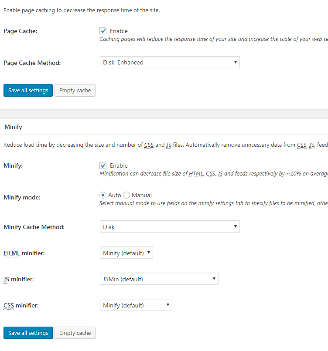Click Empty cache in Minify section
This screenshot has width=328, height=351.
coord(75,333)
